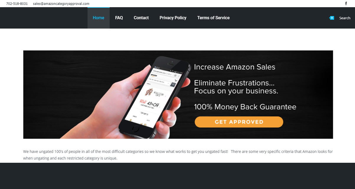The height and width of the screenshot is (189, 355).
Task: Click the home button on pictured phone
Action: (x=136, y=129)
